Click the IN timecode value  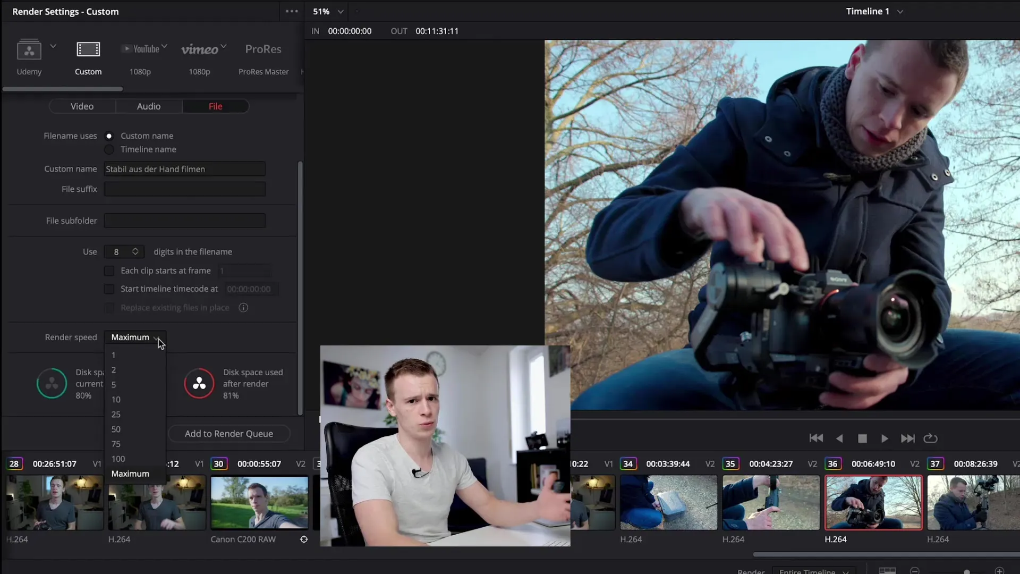coord(350,31)
